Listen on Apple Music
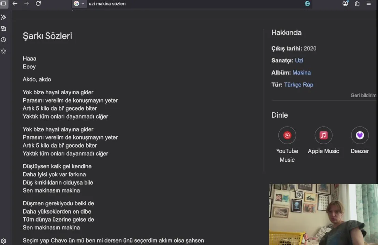This screenshot has width=378, height=245. [323, 141]
